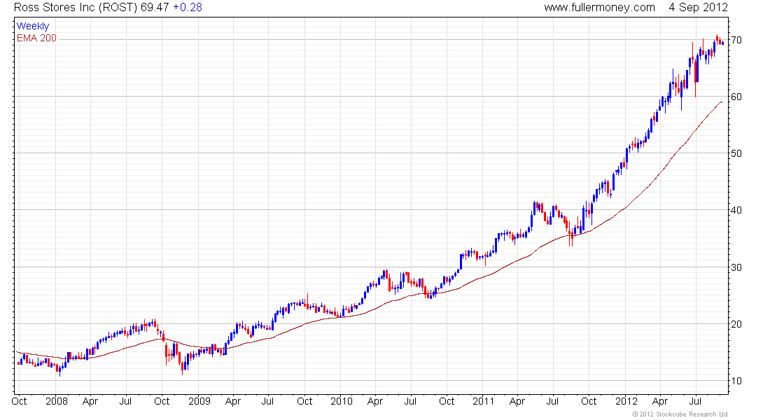This screenshot has width=770, height=420.
Task: Click the 10 price axis label
Action: [x=736, y=381]
